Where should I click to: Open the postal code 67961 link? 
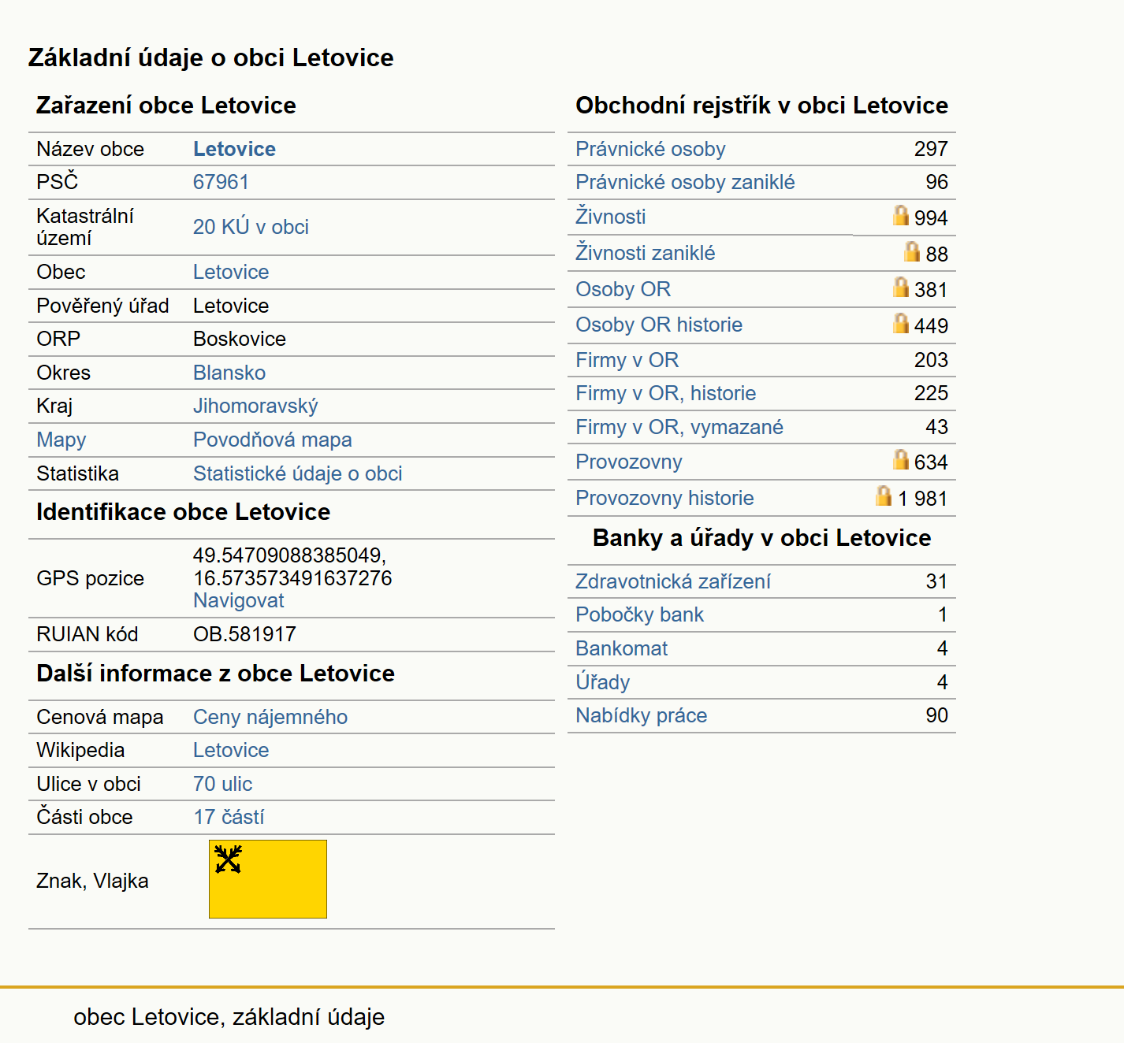pyautogui.click(x=221, y=182)
